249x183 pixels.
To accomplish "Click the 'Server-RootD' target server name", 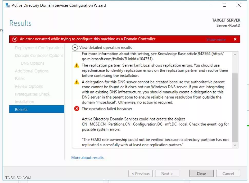I will point(228,25).
